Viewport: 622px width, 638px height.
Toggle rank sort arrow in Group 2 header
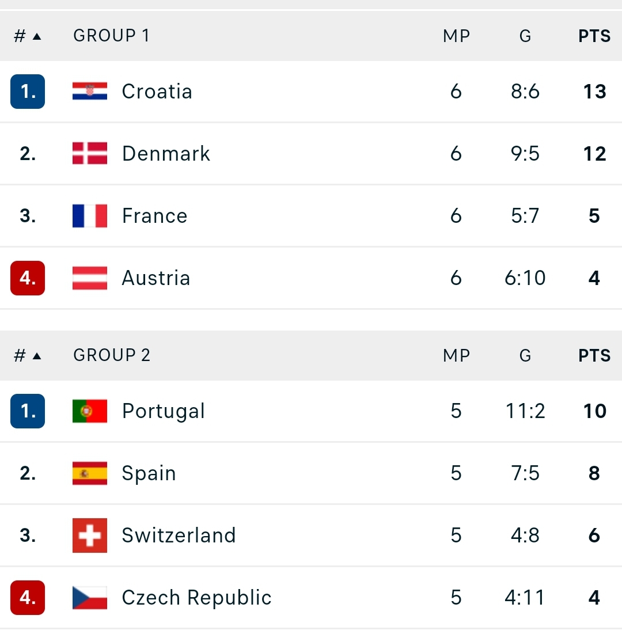(37, 356)
